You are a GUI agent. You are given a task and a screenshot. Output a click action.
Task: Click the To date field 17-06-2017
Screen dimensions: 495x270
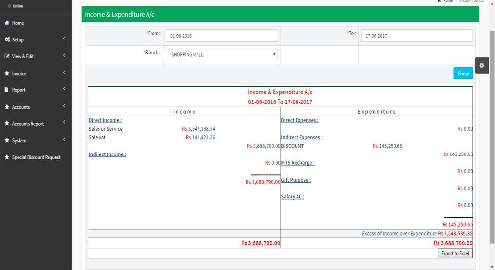[x=417, y=36]
